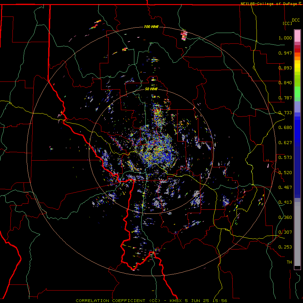This screenshot has width=303, height=303.
Task: Click the 0.307 color scale value
Action: point(285,232)
